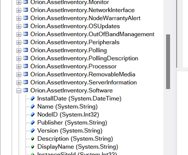Viewport: 188px width, 155px height.
Task: Click the table icon for Orion.AssetInventory.Processor
Action: [26, 66]
